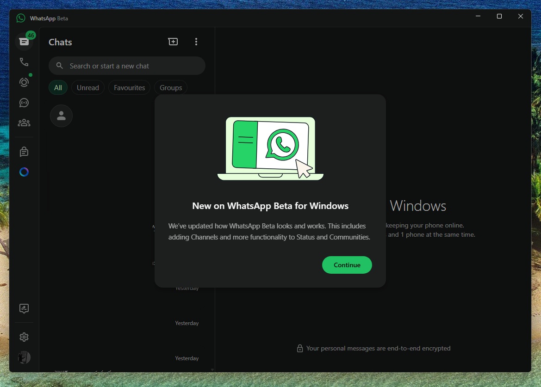Screen dimensions: 541x387
Task: Click 'Your personal messages are end-to-end encrypted' text
Action: 378,349
